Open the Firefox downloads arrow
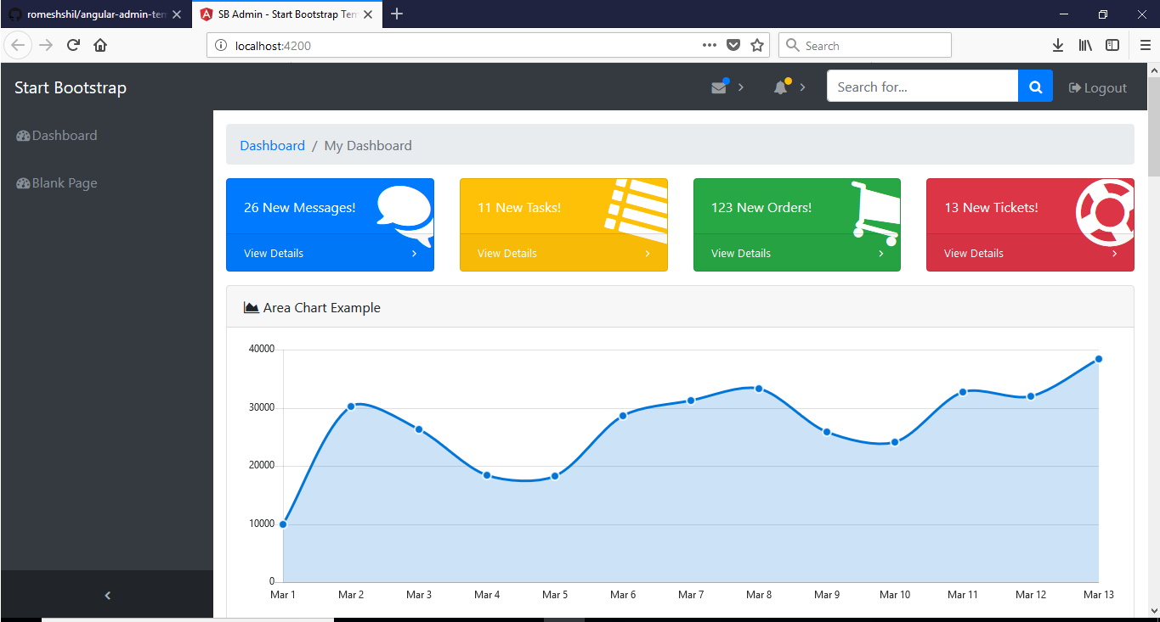 pyautogui.click(x=1058, y=46)
